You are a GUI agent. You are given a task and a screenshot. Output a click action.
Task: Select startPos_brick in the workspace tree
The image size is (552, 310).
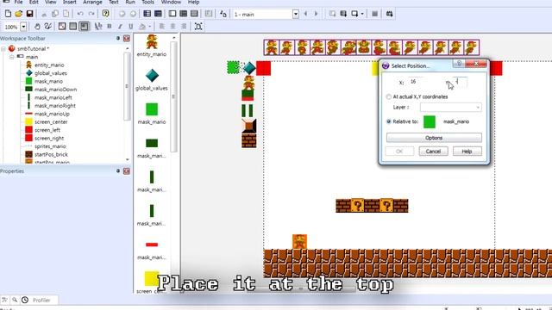tap(52, 154)
